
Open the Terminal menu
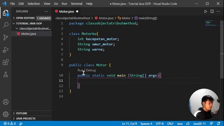(x=76, y=4)
